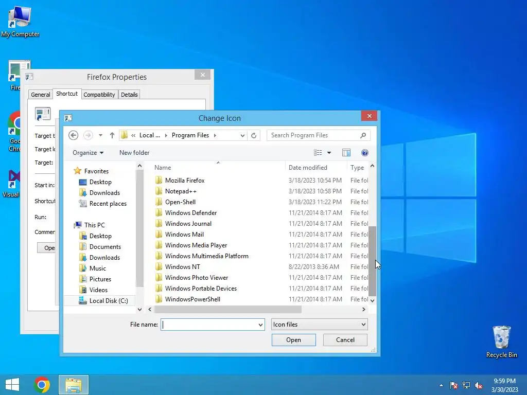
Task: Select Downloads under Favorites
Action: [x=104, y=192]
